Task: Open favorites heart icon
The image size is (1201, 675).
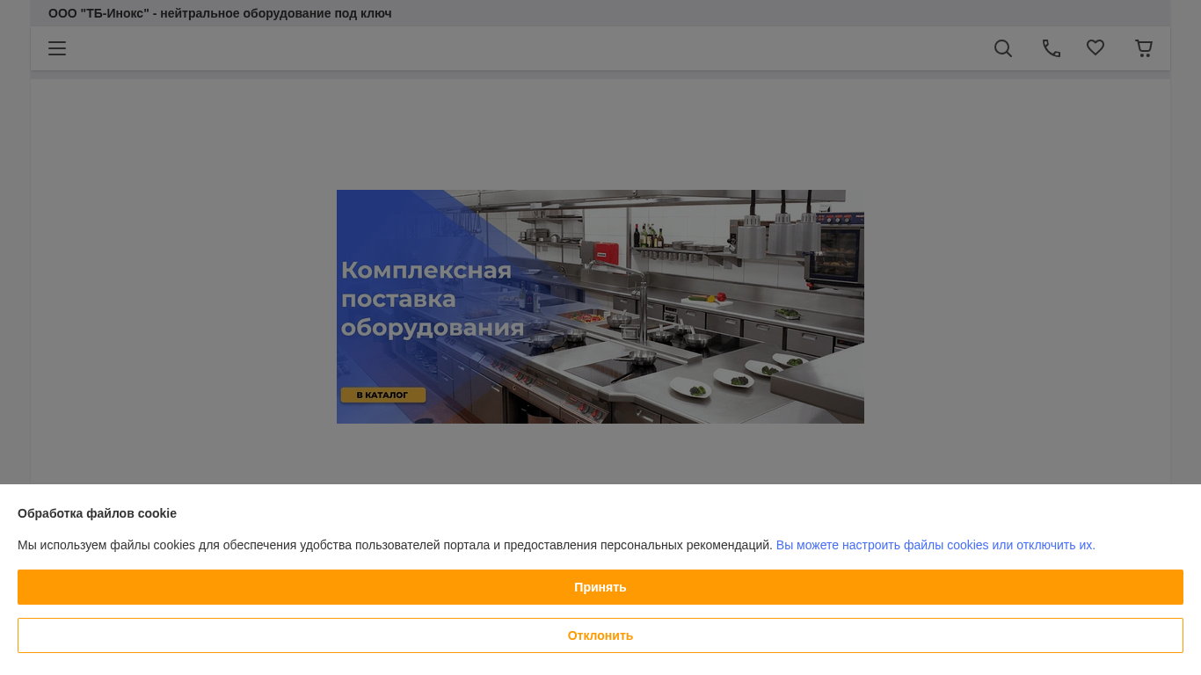Action: click(x=1095, y=48)
